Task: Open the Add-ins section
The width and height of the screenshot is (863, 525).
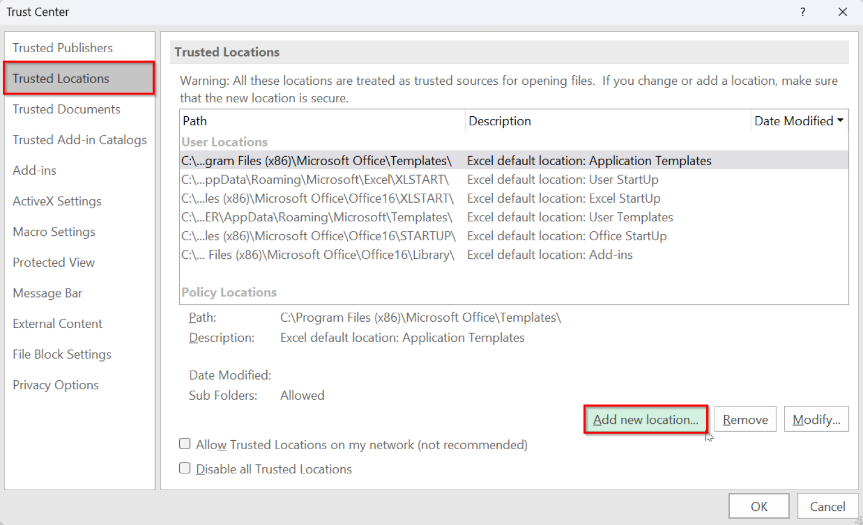Action: point(34,170)
